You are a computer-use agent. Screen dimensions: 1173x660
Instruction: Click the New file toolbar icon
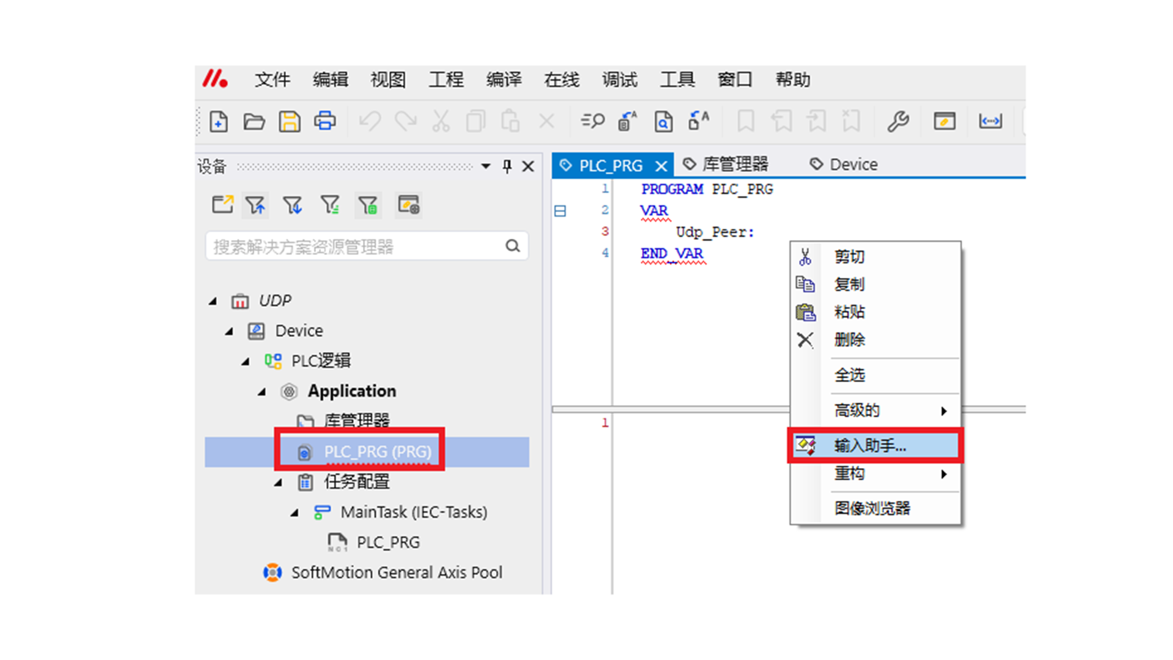click(219, 122)
